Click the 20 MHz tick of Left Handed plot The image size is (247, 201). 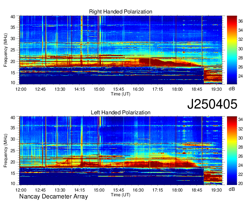point(13,162)
